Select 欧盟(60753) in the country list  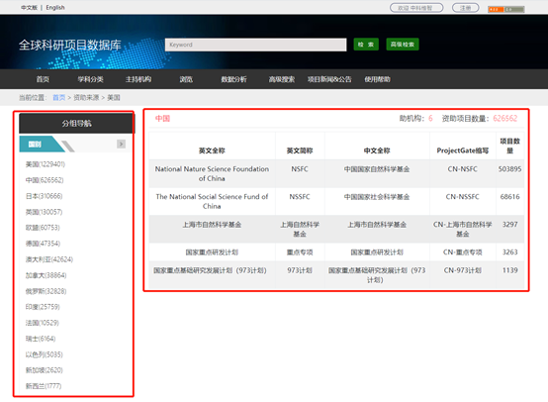pyautogui.click(x=43, y=228)
